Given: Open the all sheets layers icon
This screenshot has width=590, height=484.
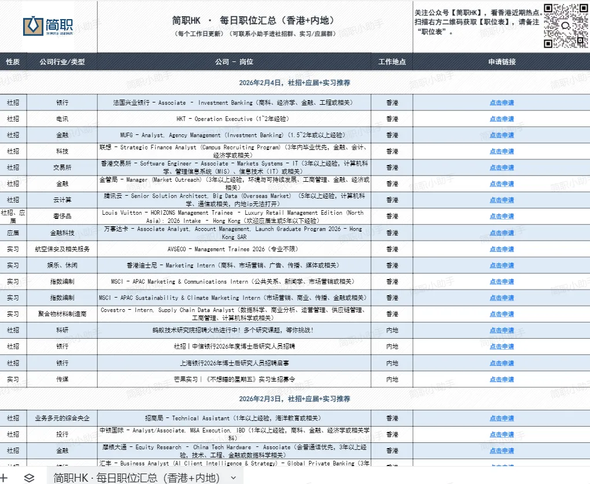Looking at the screenshot, I should coord(29,478).
